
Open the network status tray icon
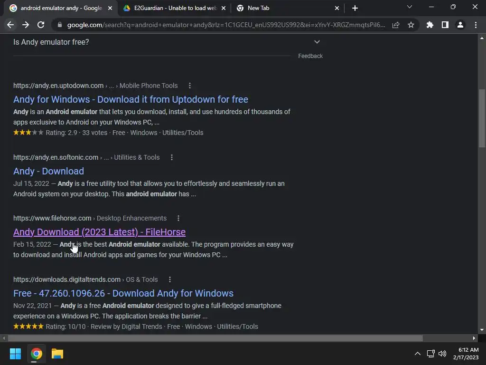[431, 354]
